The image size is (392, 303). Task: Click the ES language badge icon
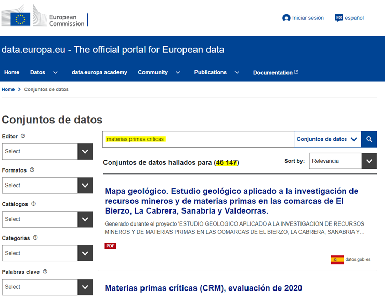click(339, 18)
